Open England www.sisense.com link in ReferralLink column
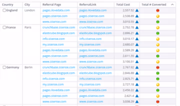The width and height of the screenshot is (180, 106). click(91, 22)
